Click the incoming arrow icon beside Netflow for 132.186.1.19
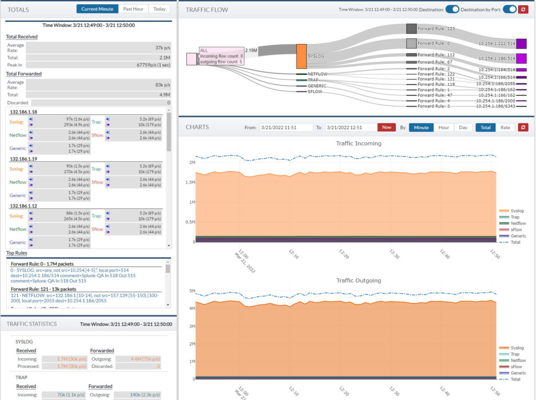This screenshot has height=400, width=536. pyautogui.click(x=30, y=179)
